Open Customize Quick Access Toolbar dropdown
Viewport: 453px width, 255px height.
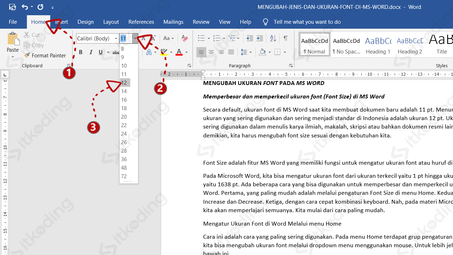pos(52,7)
